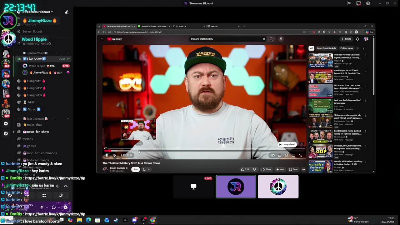Open Discord Help icon in title bar

368,3
